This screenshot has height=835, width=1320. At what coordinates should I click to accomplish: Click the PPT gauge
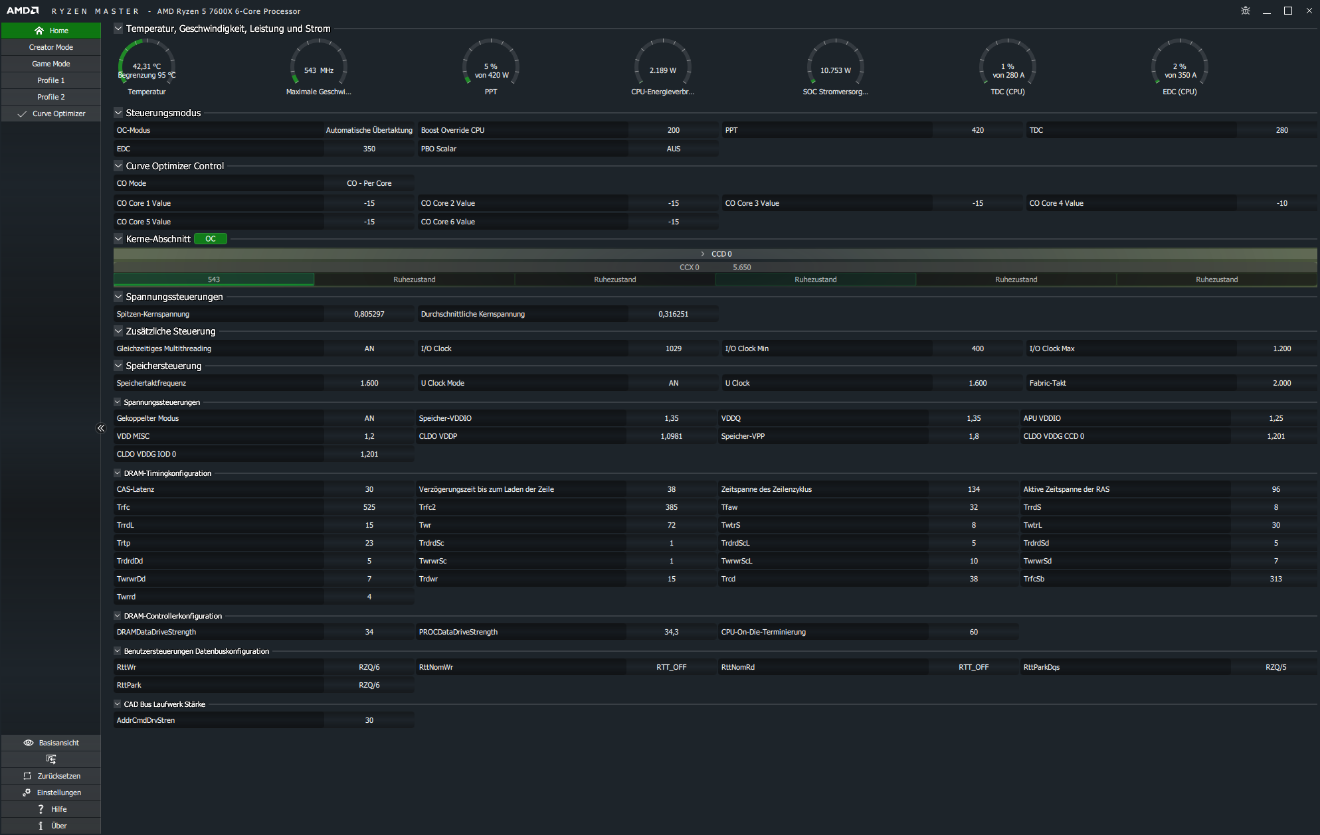(x=491, y=66)
